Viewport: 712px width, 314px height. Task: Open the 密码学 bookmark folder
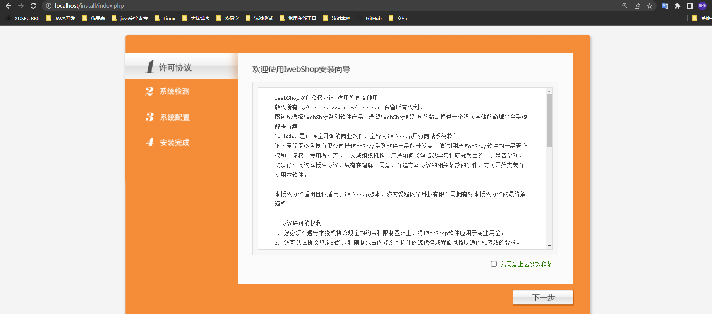[228, 18]
